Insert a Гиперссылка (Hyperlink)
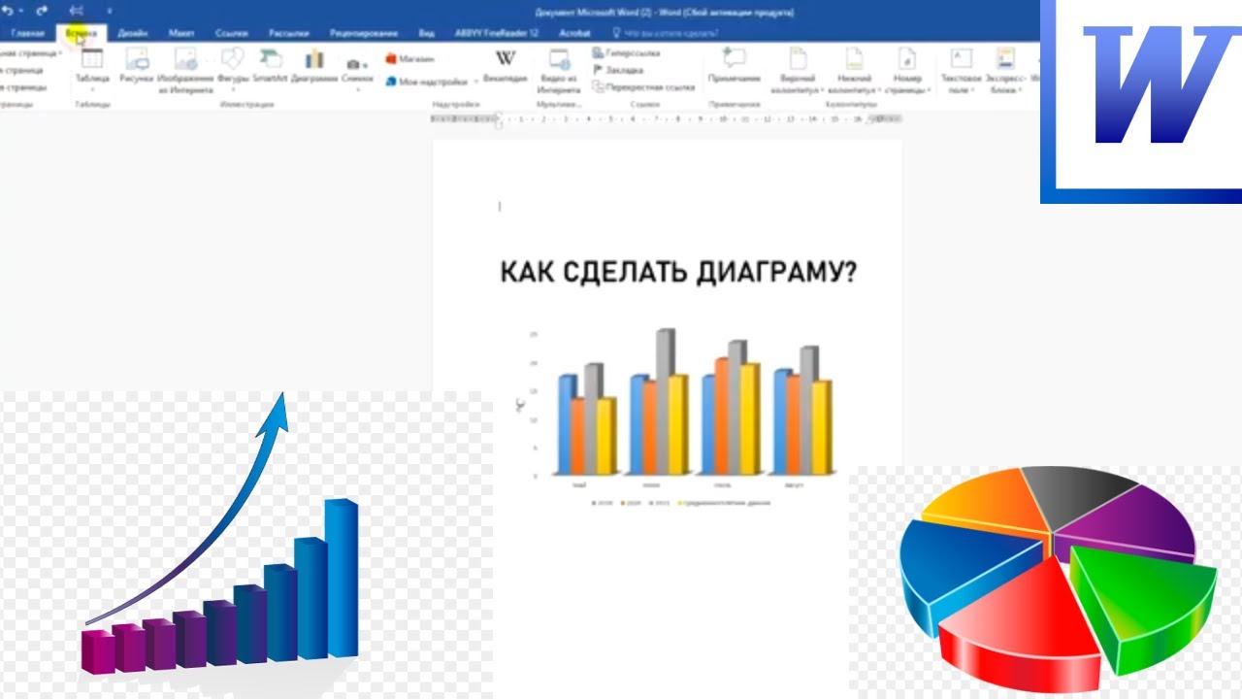Viewport: 1242px width, 699px height. click(x=626, y=53)
